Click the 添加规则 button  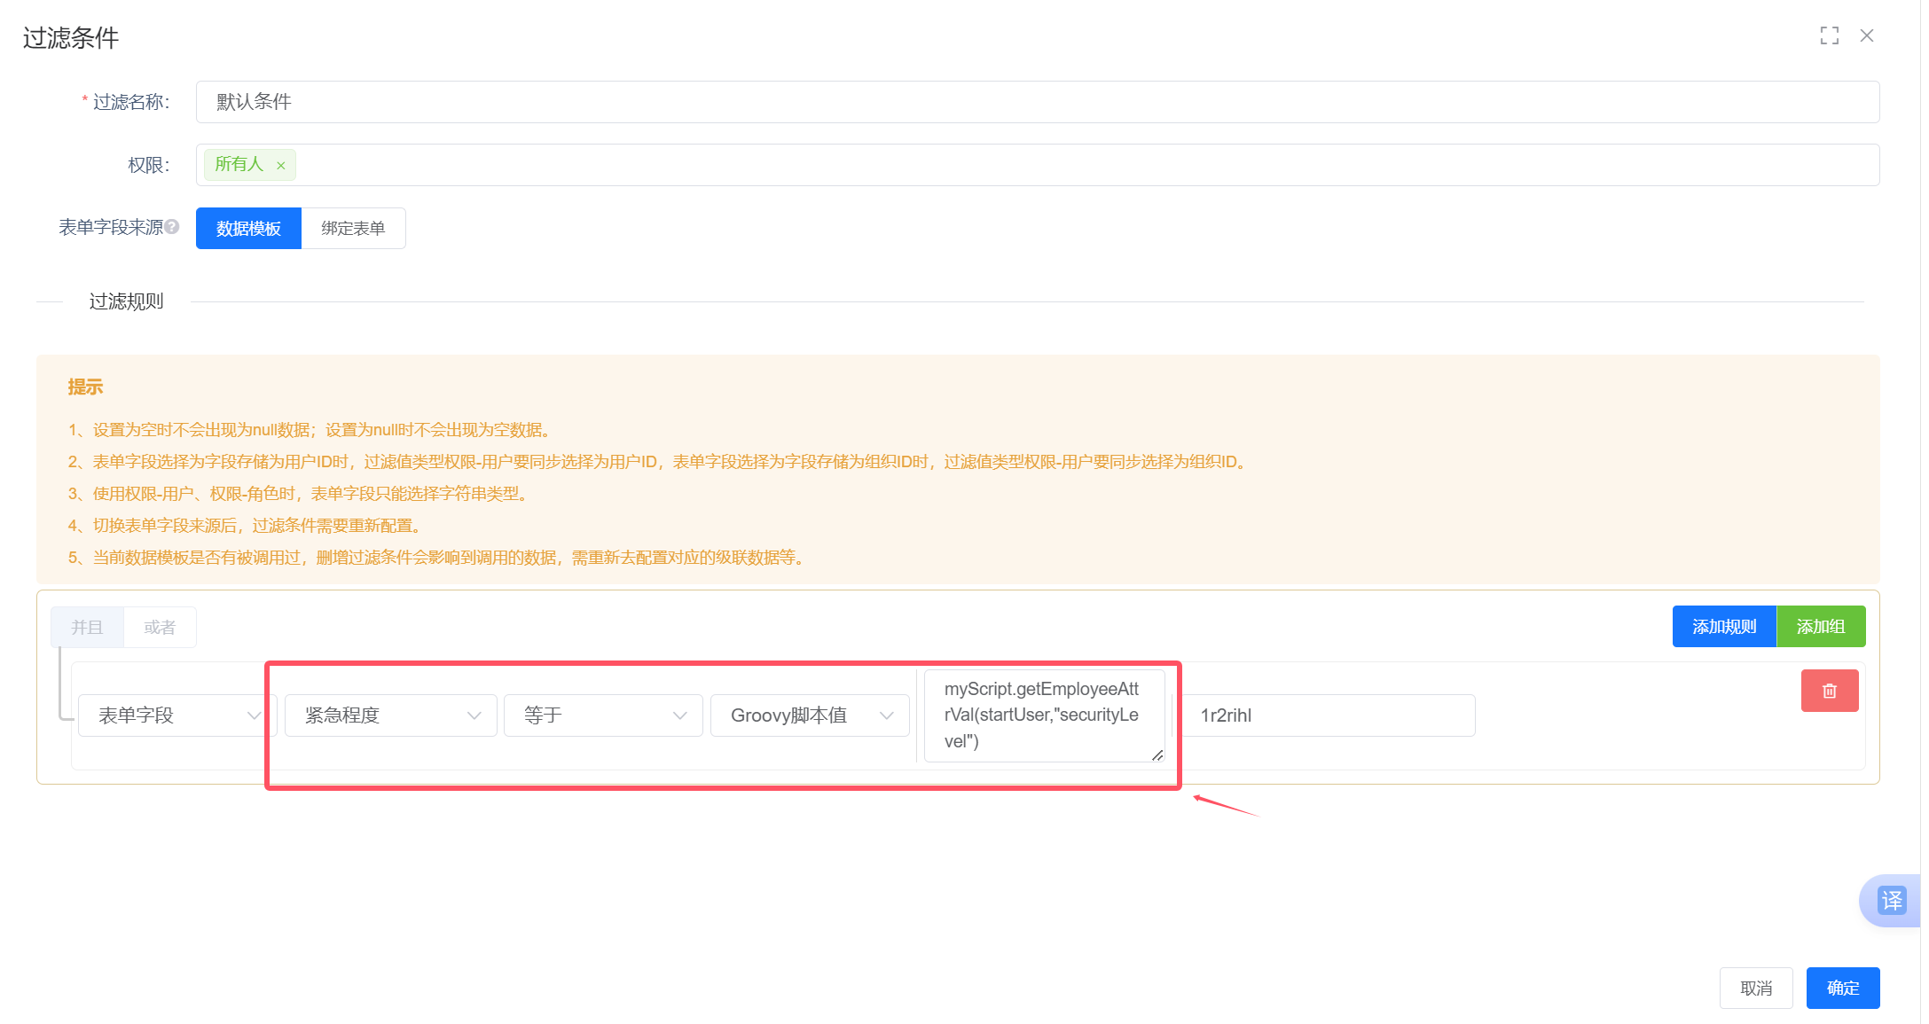pos(1723,627)
